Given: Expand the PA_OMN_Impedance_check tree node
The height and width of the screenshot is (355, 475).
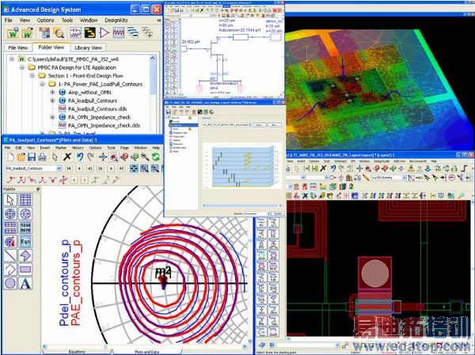Looking at the screenshot, I should 52,117.
